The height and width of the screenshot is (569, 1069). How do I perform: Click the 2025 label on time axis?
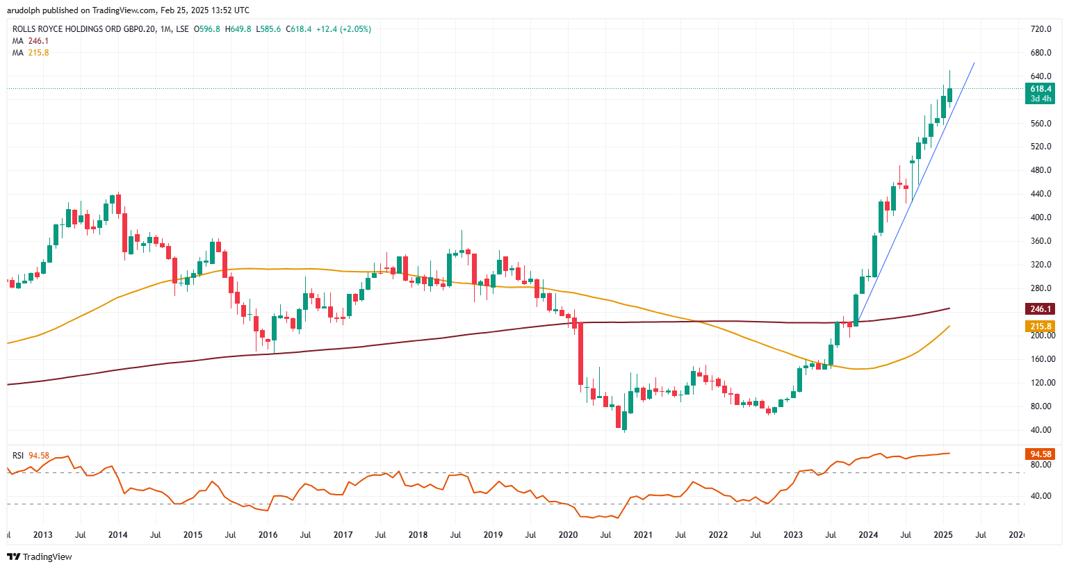[942, 535]
